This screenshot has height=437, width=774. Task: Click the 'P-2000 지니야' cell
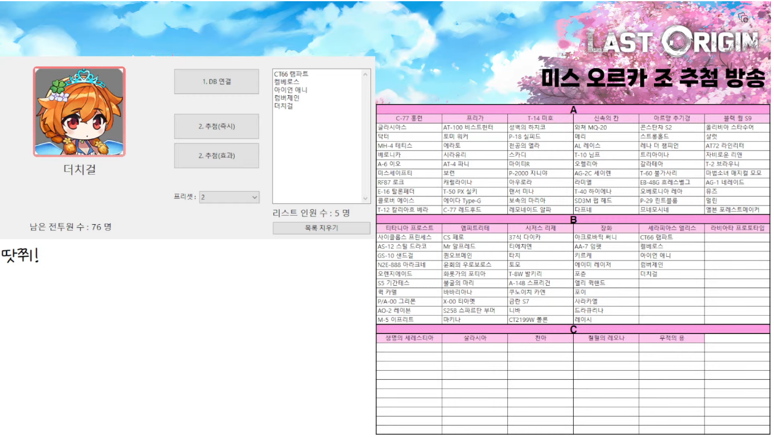click(541, 173)
